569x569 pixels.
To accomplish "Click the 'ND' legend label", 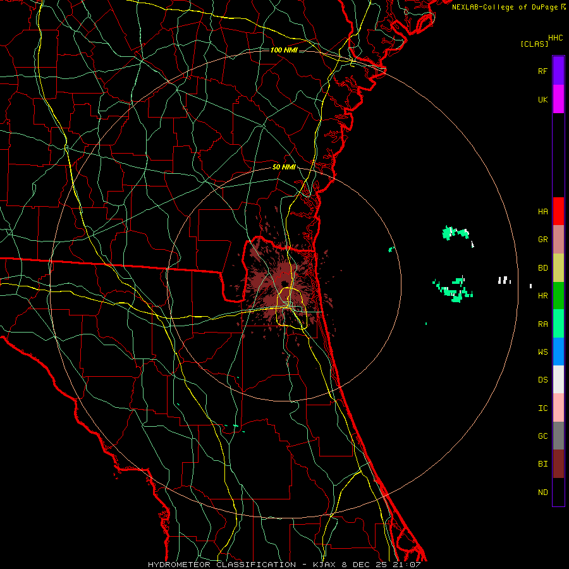I will (x=542, y=492).
